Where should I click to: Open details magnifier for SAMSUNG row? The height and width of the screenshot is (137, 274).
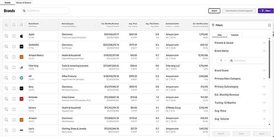(6, 47)
